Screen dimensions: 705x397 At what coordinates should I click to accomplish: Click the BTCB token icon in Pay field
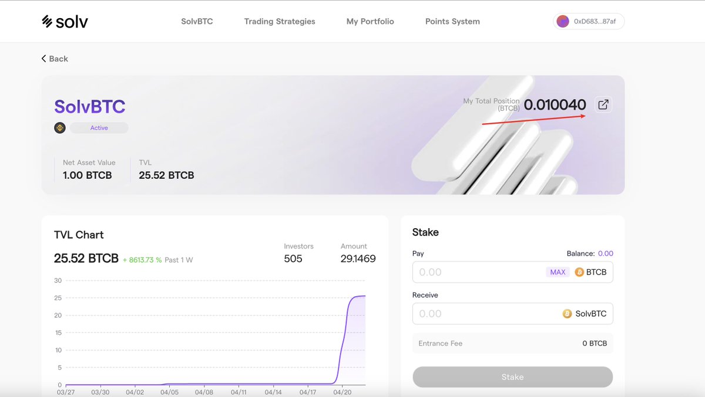[x=579, y=272]
